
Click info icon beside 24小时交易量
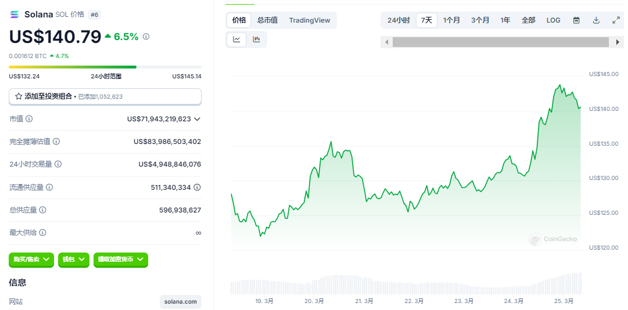(x=58, y=164)
